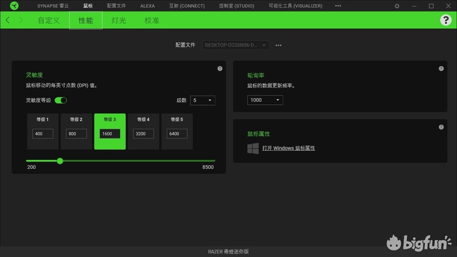This screenshot has width=457, height=257.
Task: Switch to the 性能 tab
Action: [85, 20]
